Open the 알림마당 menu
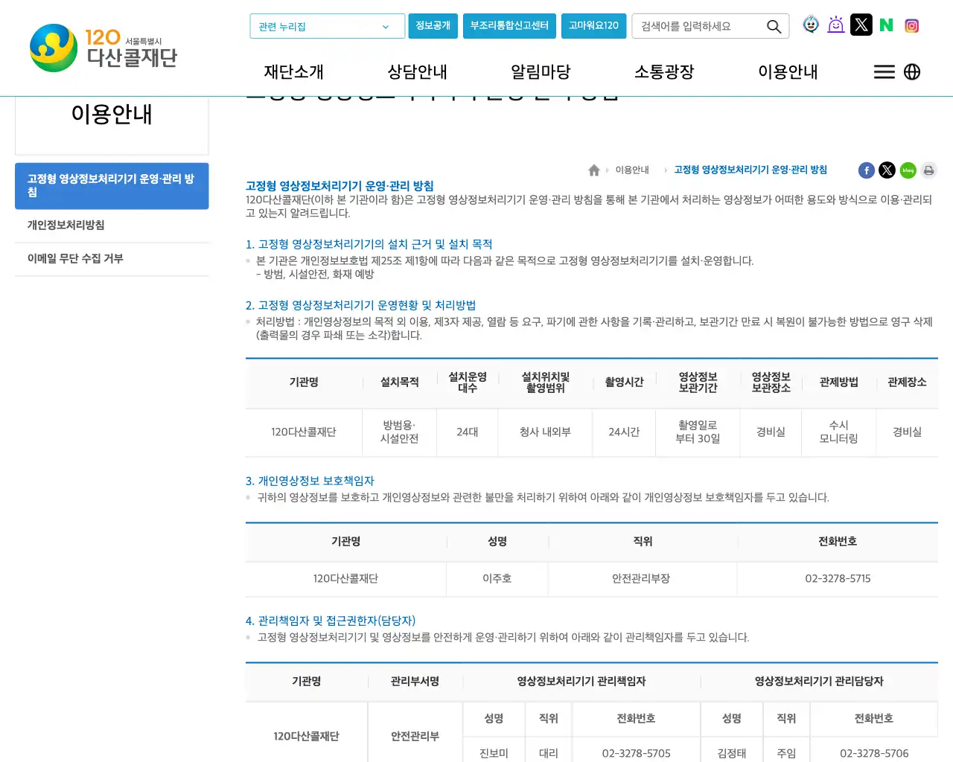 tap(541, 71)
